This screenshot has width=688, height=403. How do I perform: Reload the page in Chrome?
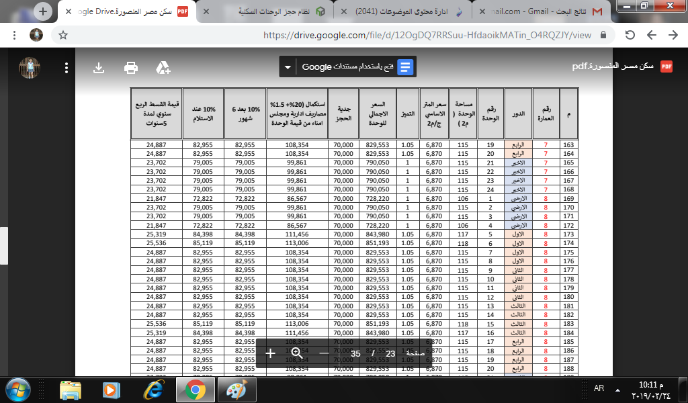point(630,35)
